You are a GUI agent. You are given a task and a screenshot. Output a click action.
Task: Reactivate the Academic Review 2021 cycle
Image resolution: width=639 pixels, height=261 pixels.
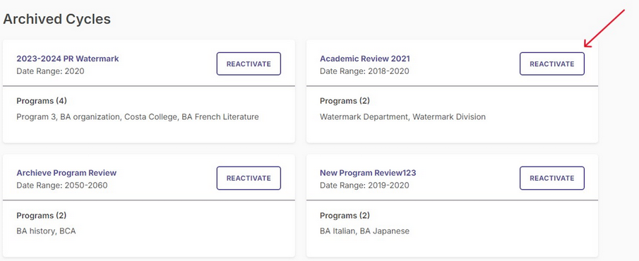[x=551, y=64]
